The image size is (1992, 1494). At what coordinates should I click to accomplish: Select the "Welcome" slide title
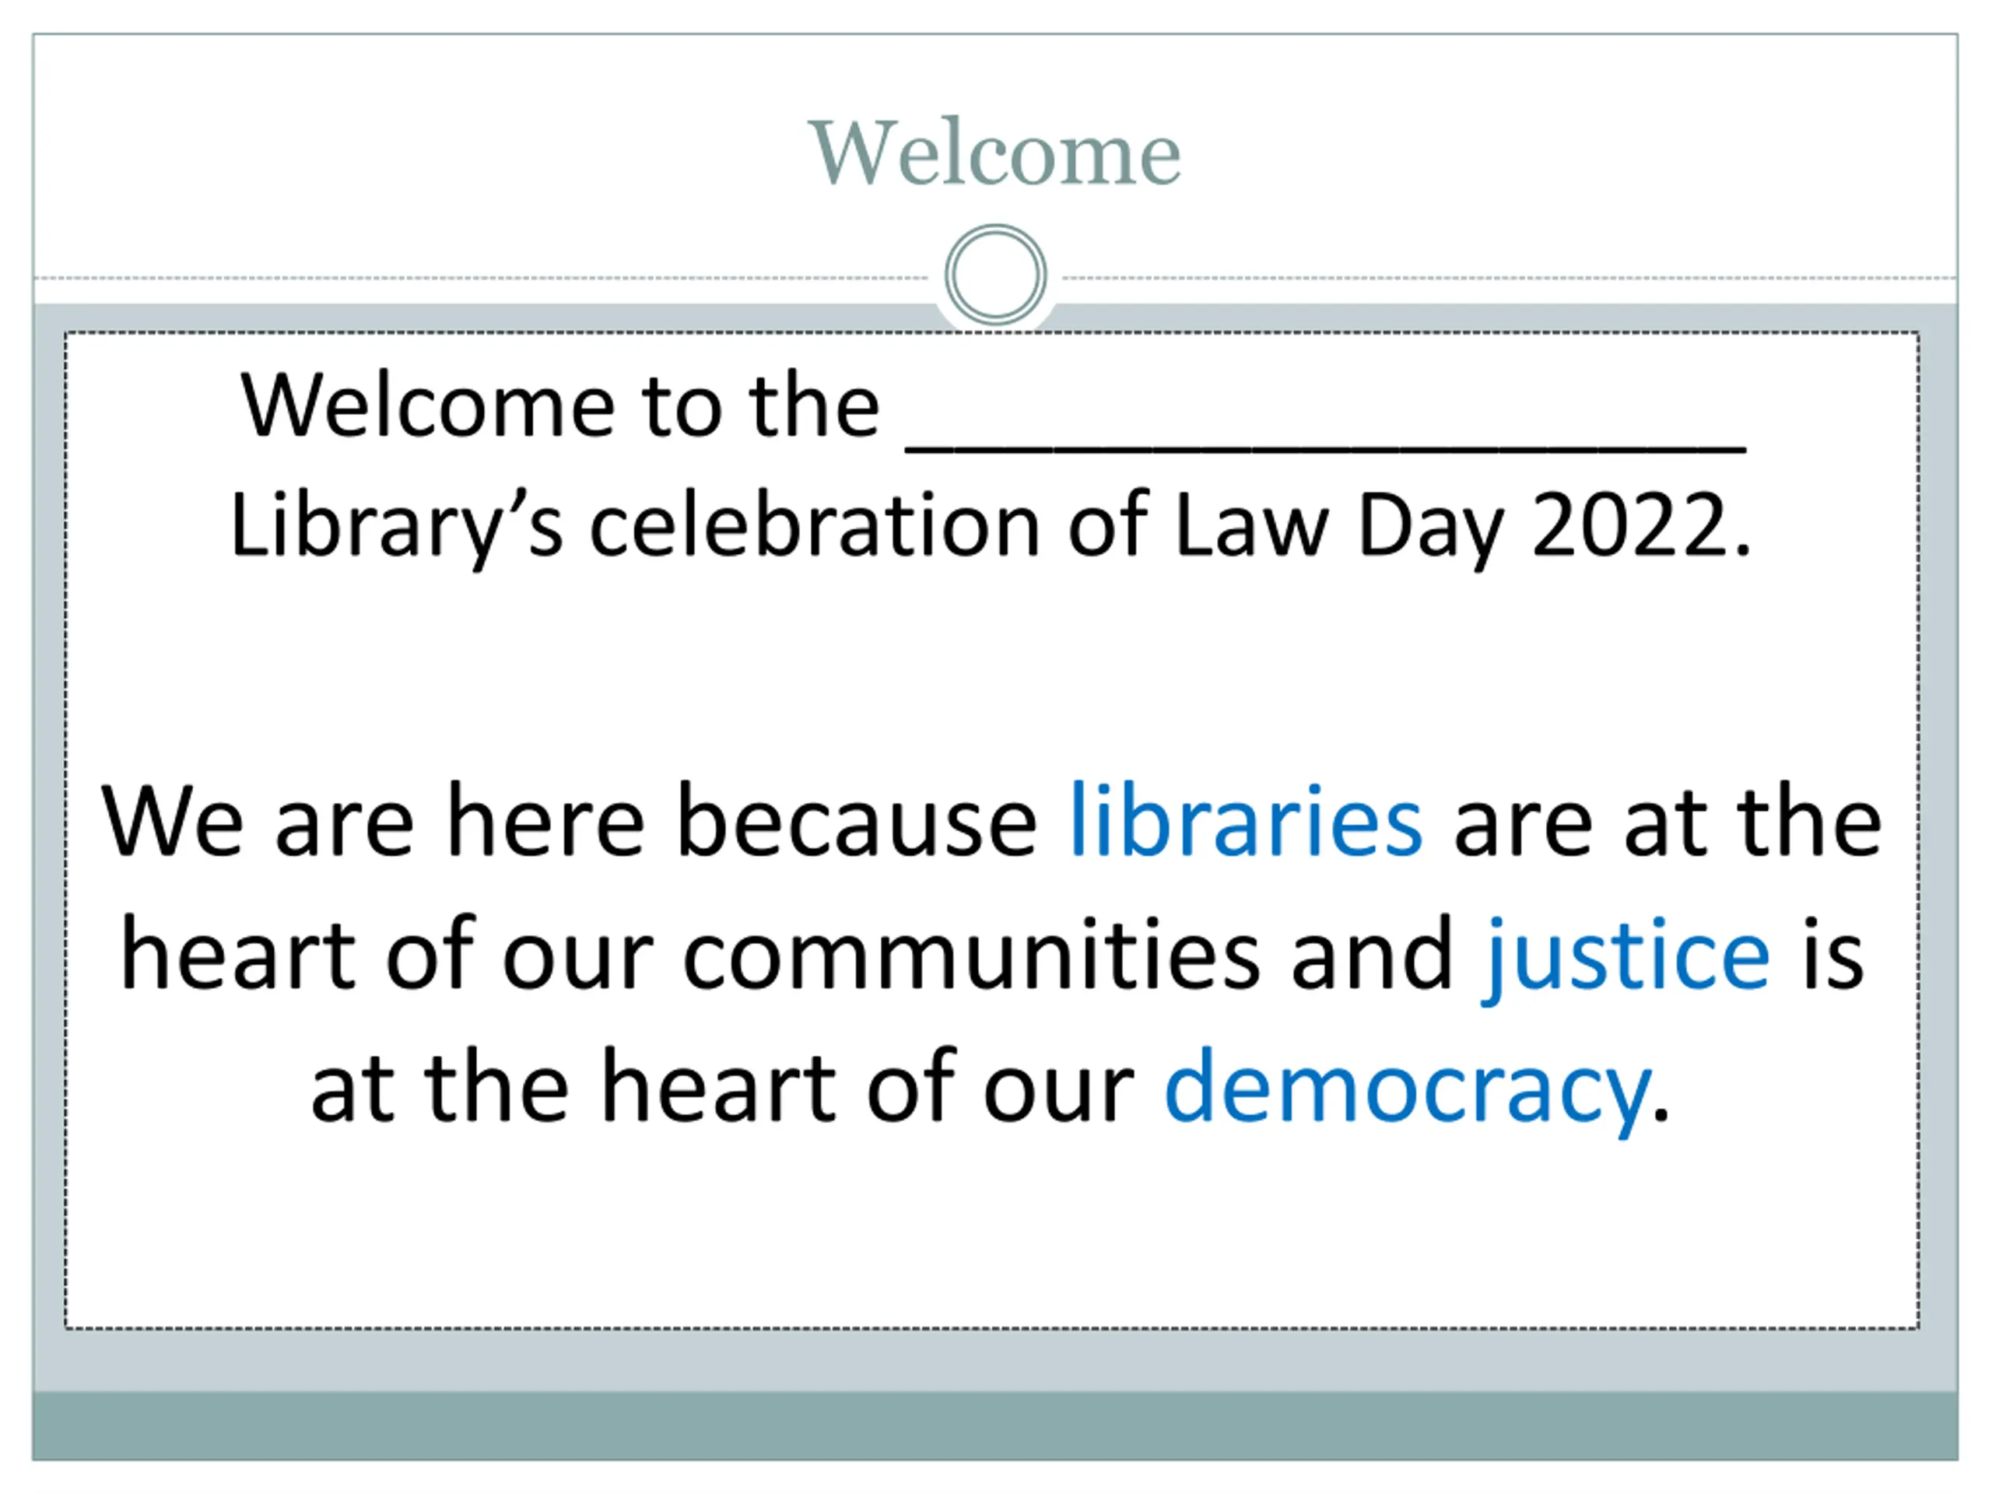(x=994, y=153)
